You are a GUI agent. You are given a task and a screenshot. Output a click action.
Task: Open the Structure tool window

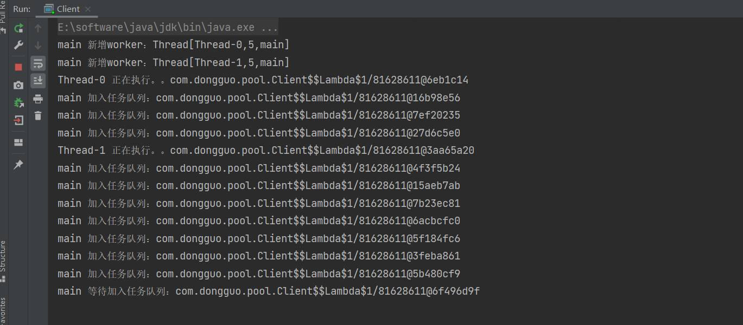click(3, 261)
